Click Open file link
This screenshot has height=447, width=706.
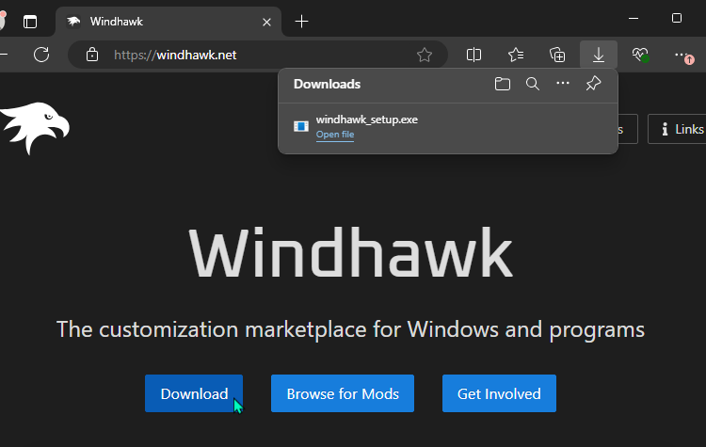point(335,135)
